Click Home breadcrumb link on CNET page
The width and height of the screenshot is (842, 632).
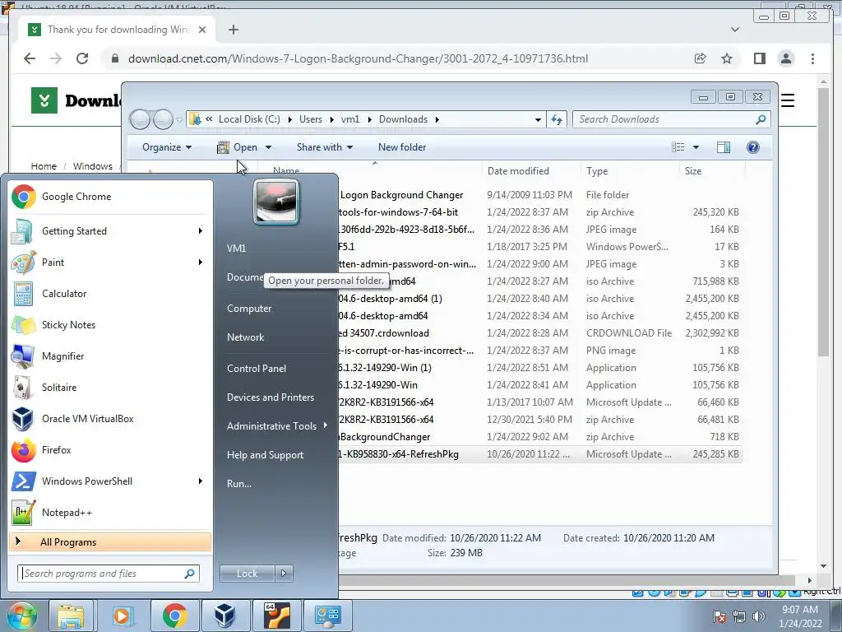point(44,166)
